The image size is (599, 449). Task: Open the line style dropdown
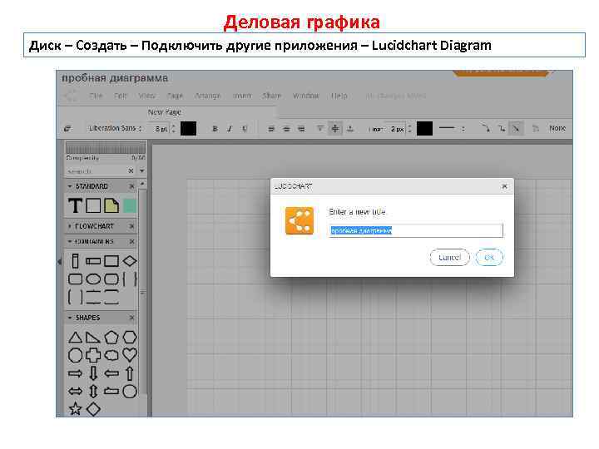point(452,129)
